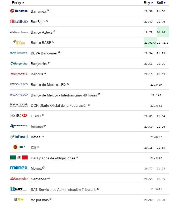Viewport: 178px width, 203px height.
Task: Click the Inbursa logo icon
Action: [19, 126]
